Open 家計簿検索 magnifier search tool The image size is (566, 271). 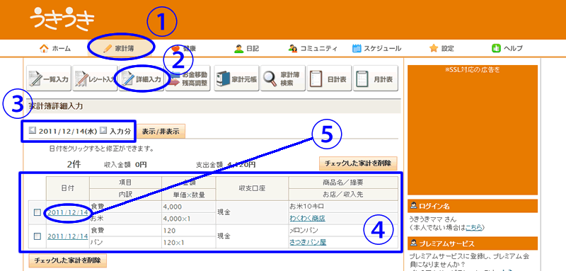pyautogui.click(x=282, y=79)
